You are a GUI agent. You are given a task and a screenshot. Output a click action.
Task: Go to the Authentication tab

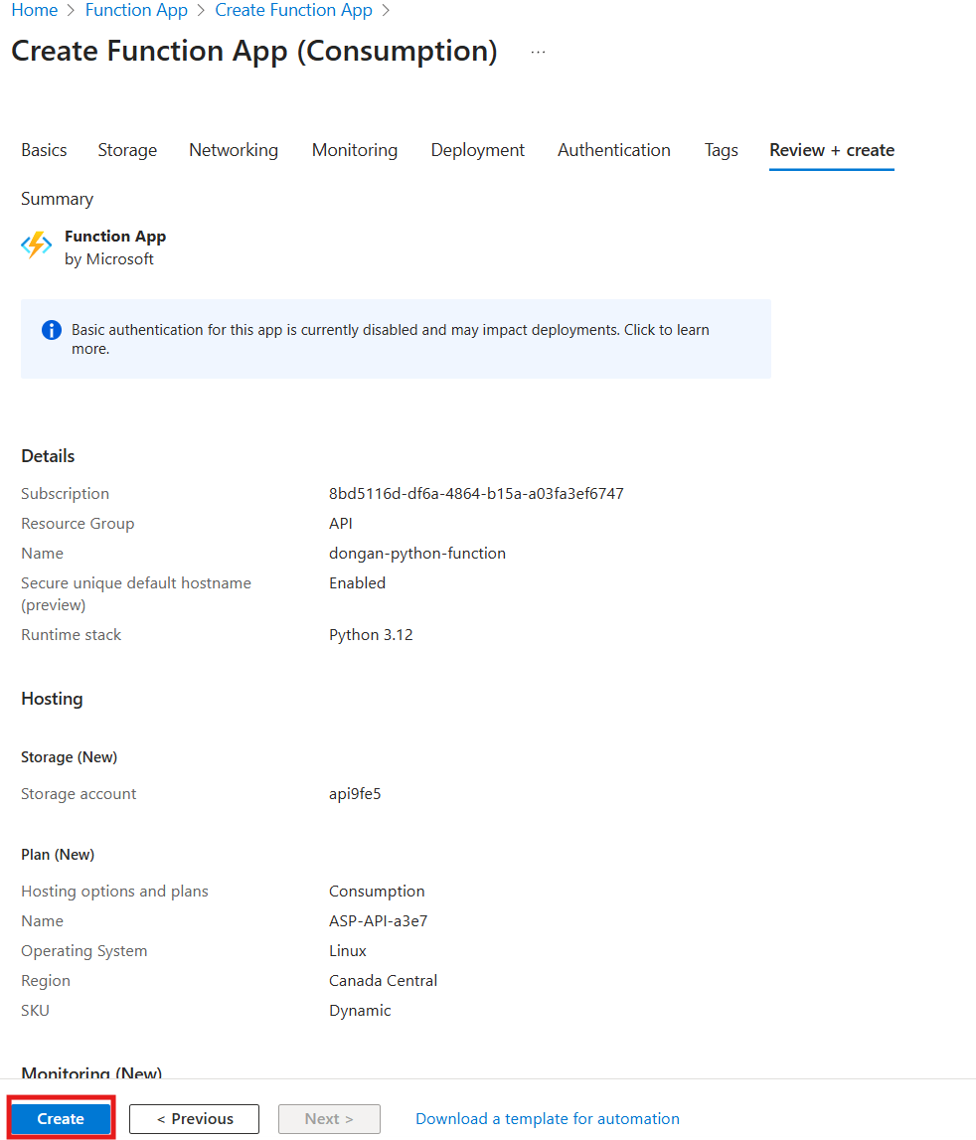[614, 150]
